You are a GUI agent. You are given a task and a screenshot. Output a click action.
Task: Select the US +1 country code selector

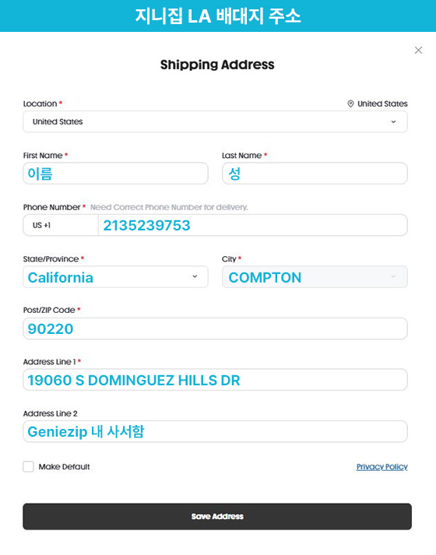point(61,225)
